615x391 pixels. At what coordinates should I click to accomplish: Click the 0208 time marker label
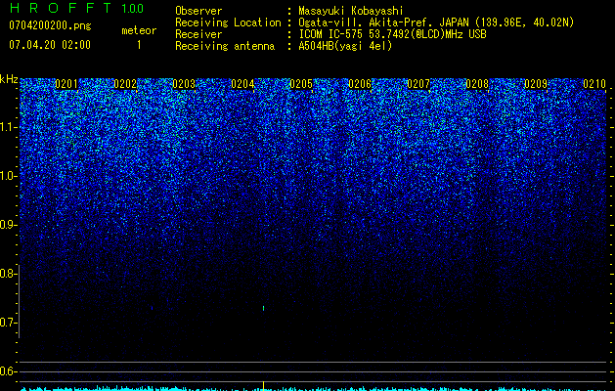tap(477, 84)
